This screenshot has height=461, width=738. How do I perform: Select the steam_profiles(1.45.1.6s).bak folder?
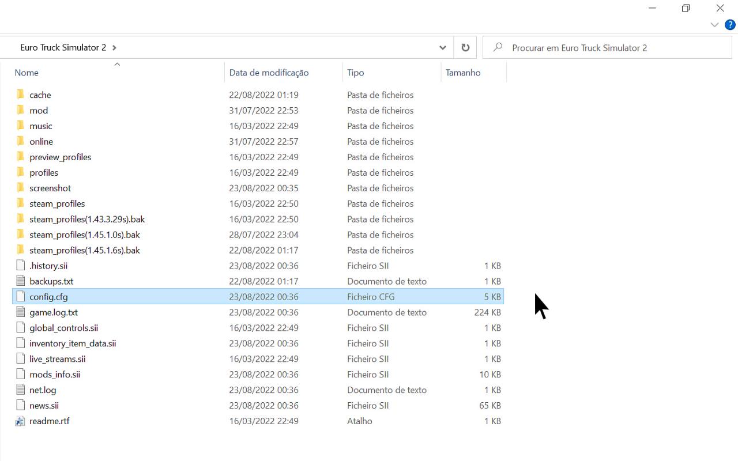click(x=85, y=250)
